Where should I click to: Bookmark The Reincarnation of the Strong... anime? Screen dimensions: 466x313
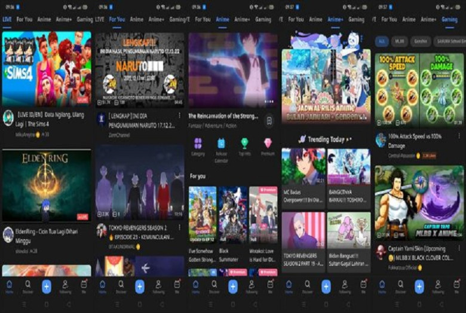pyautogui.click(x=269, y=121)
